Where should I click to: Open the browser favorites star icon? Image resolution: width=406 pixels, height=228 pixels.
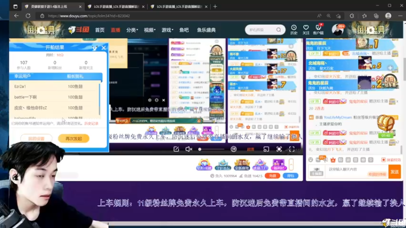tap(364, 16)
